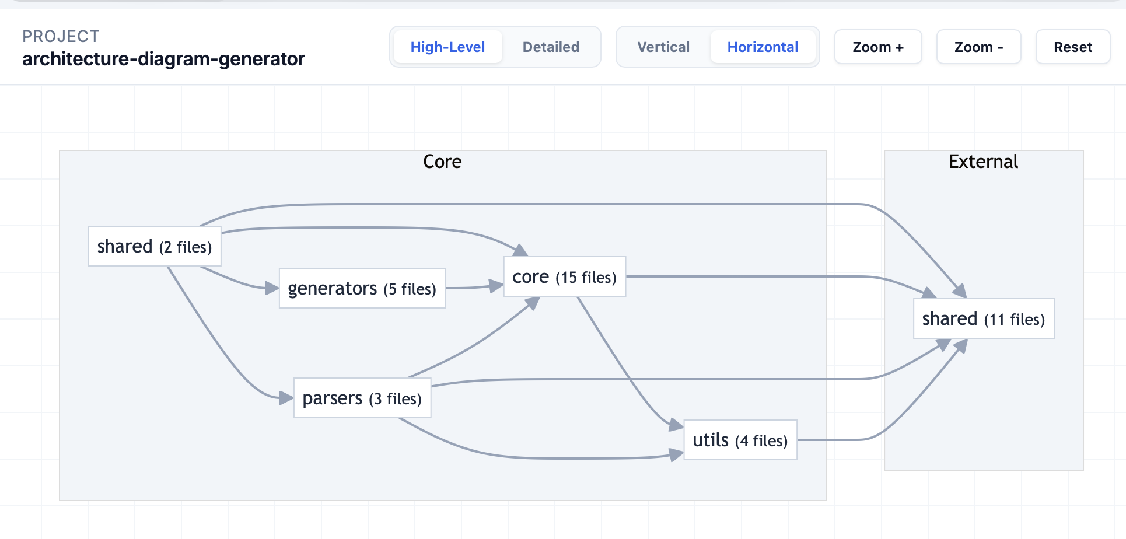Image resolution: width=1126 pixels, height=539 pixels.
Task: Click arrow from generators into core
Action: pos(475,286)
